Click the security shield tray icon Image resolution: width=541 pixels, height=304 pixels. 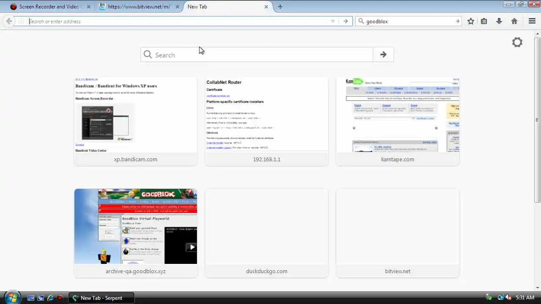coord(489,298)
